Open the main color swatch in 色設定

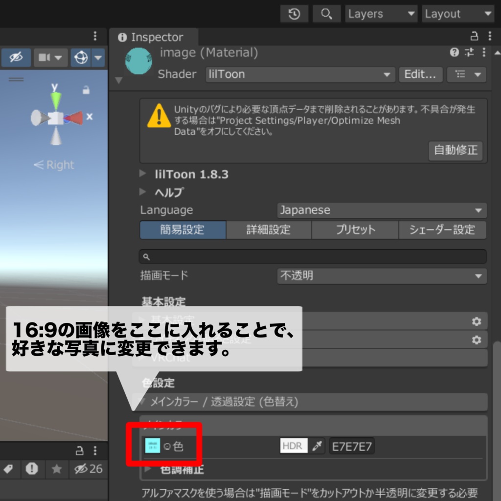coord(152,446)
